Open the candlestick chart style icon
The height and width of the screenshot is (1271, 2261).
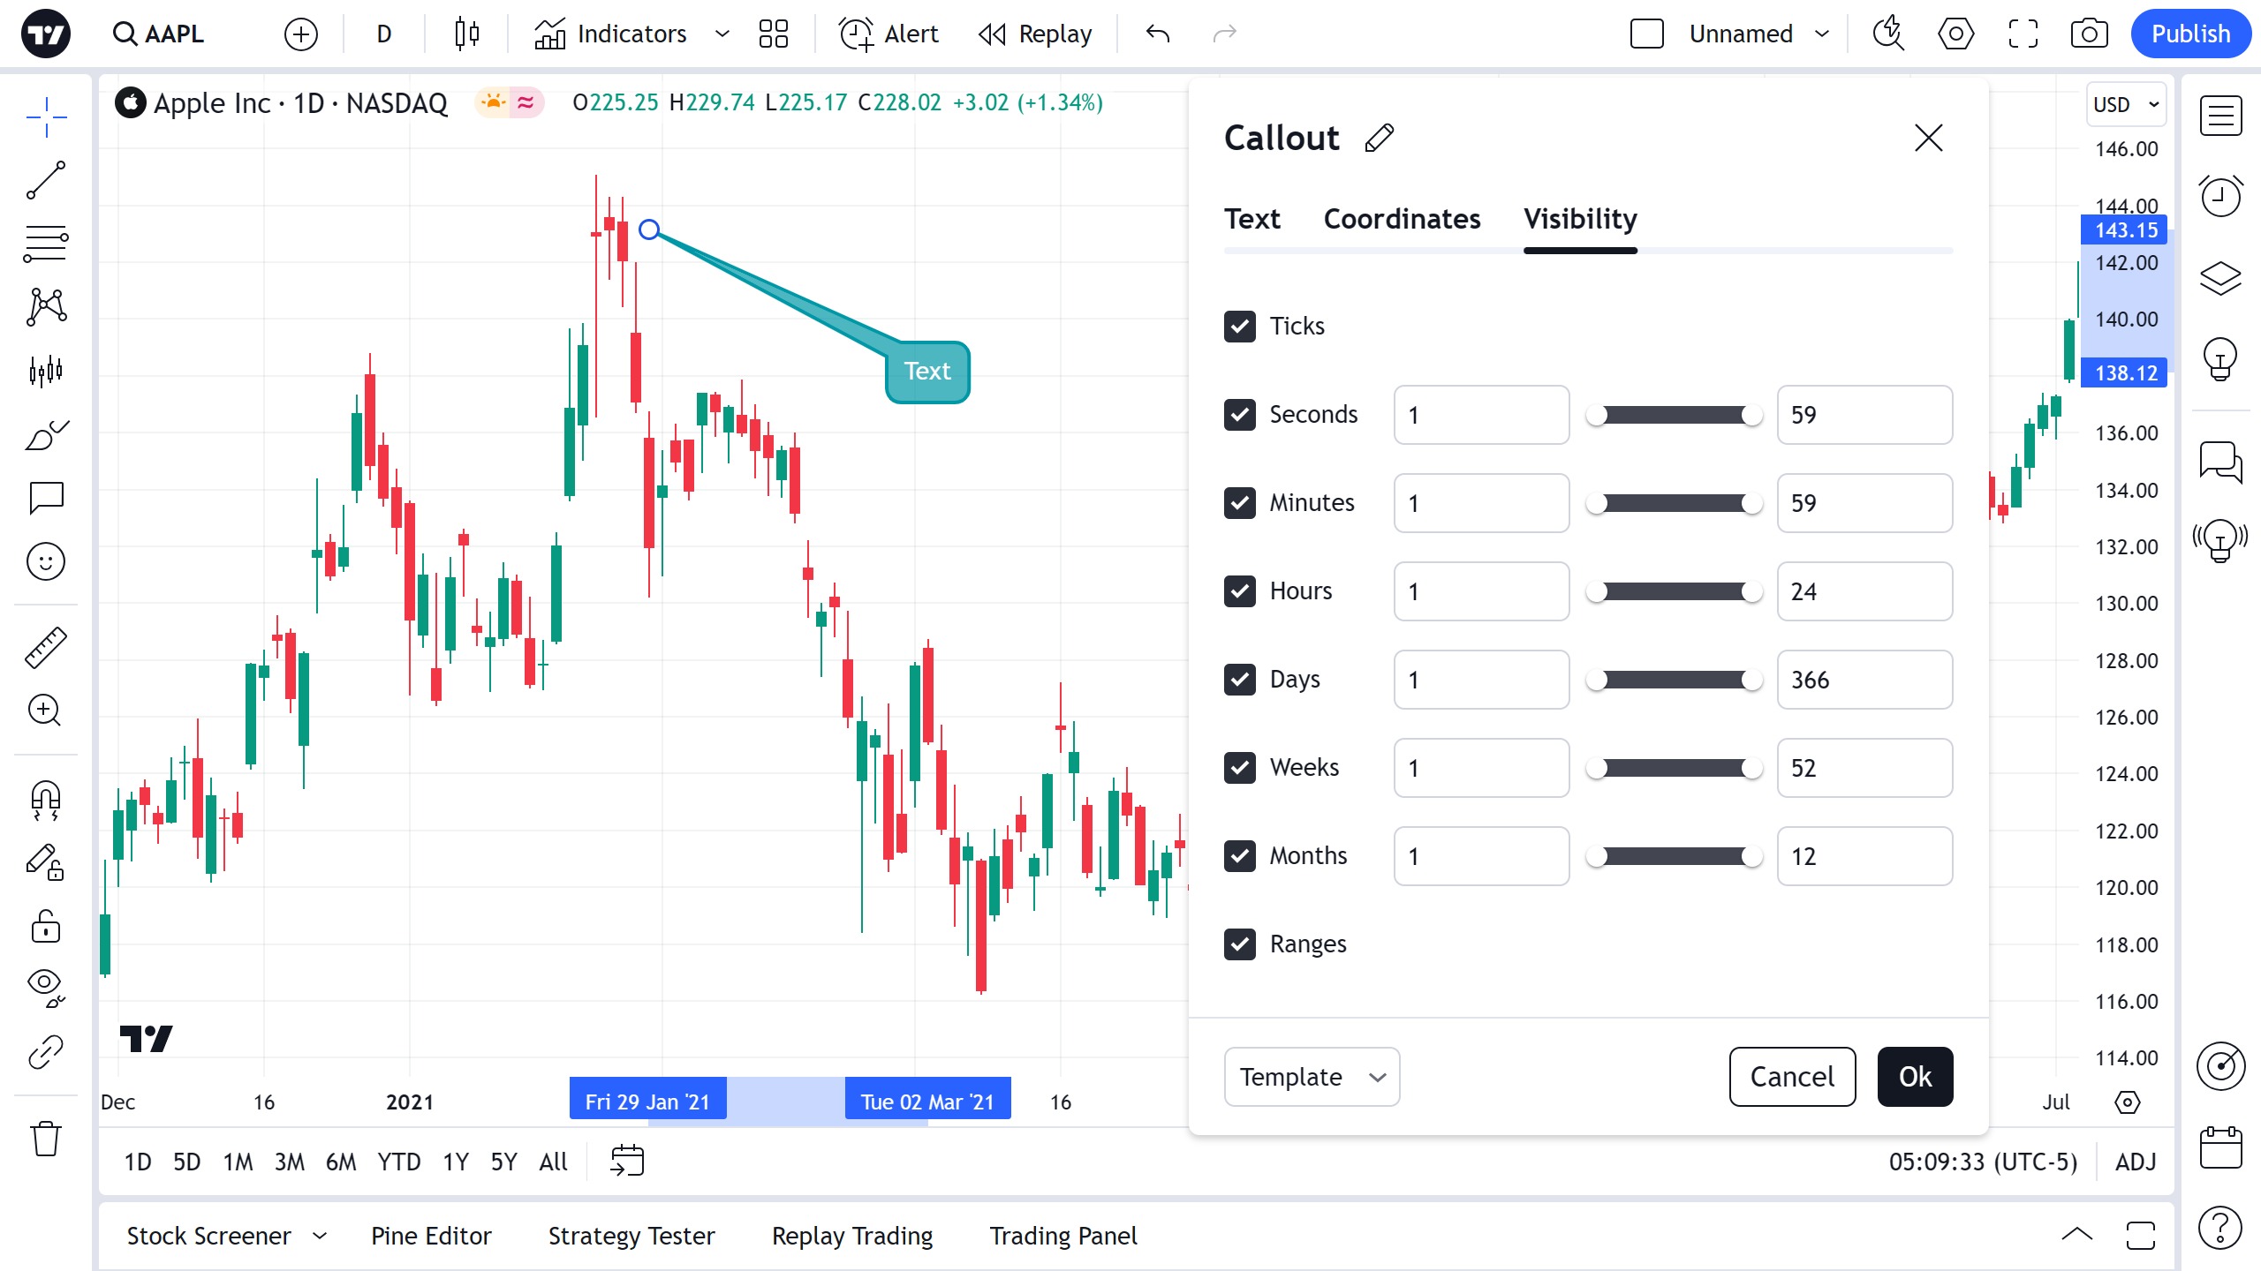pyautogui.click(x=466, y=34)
